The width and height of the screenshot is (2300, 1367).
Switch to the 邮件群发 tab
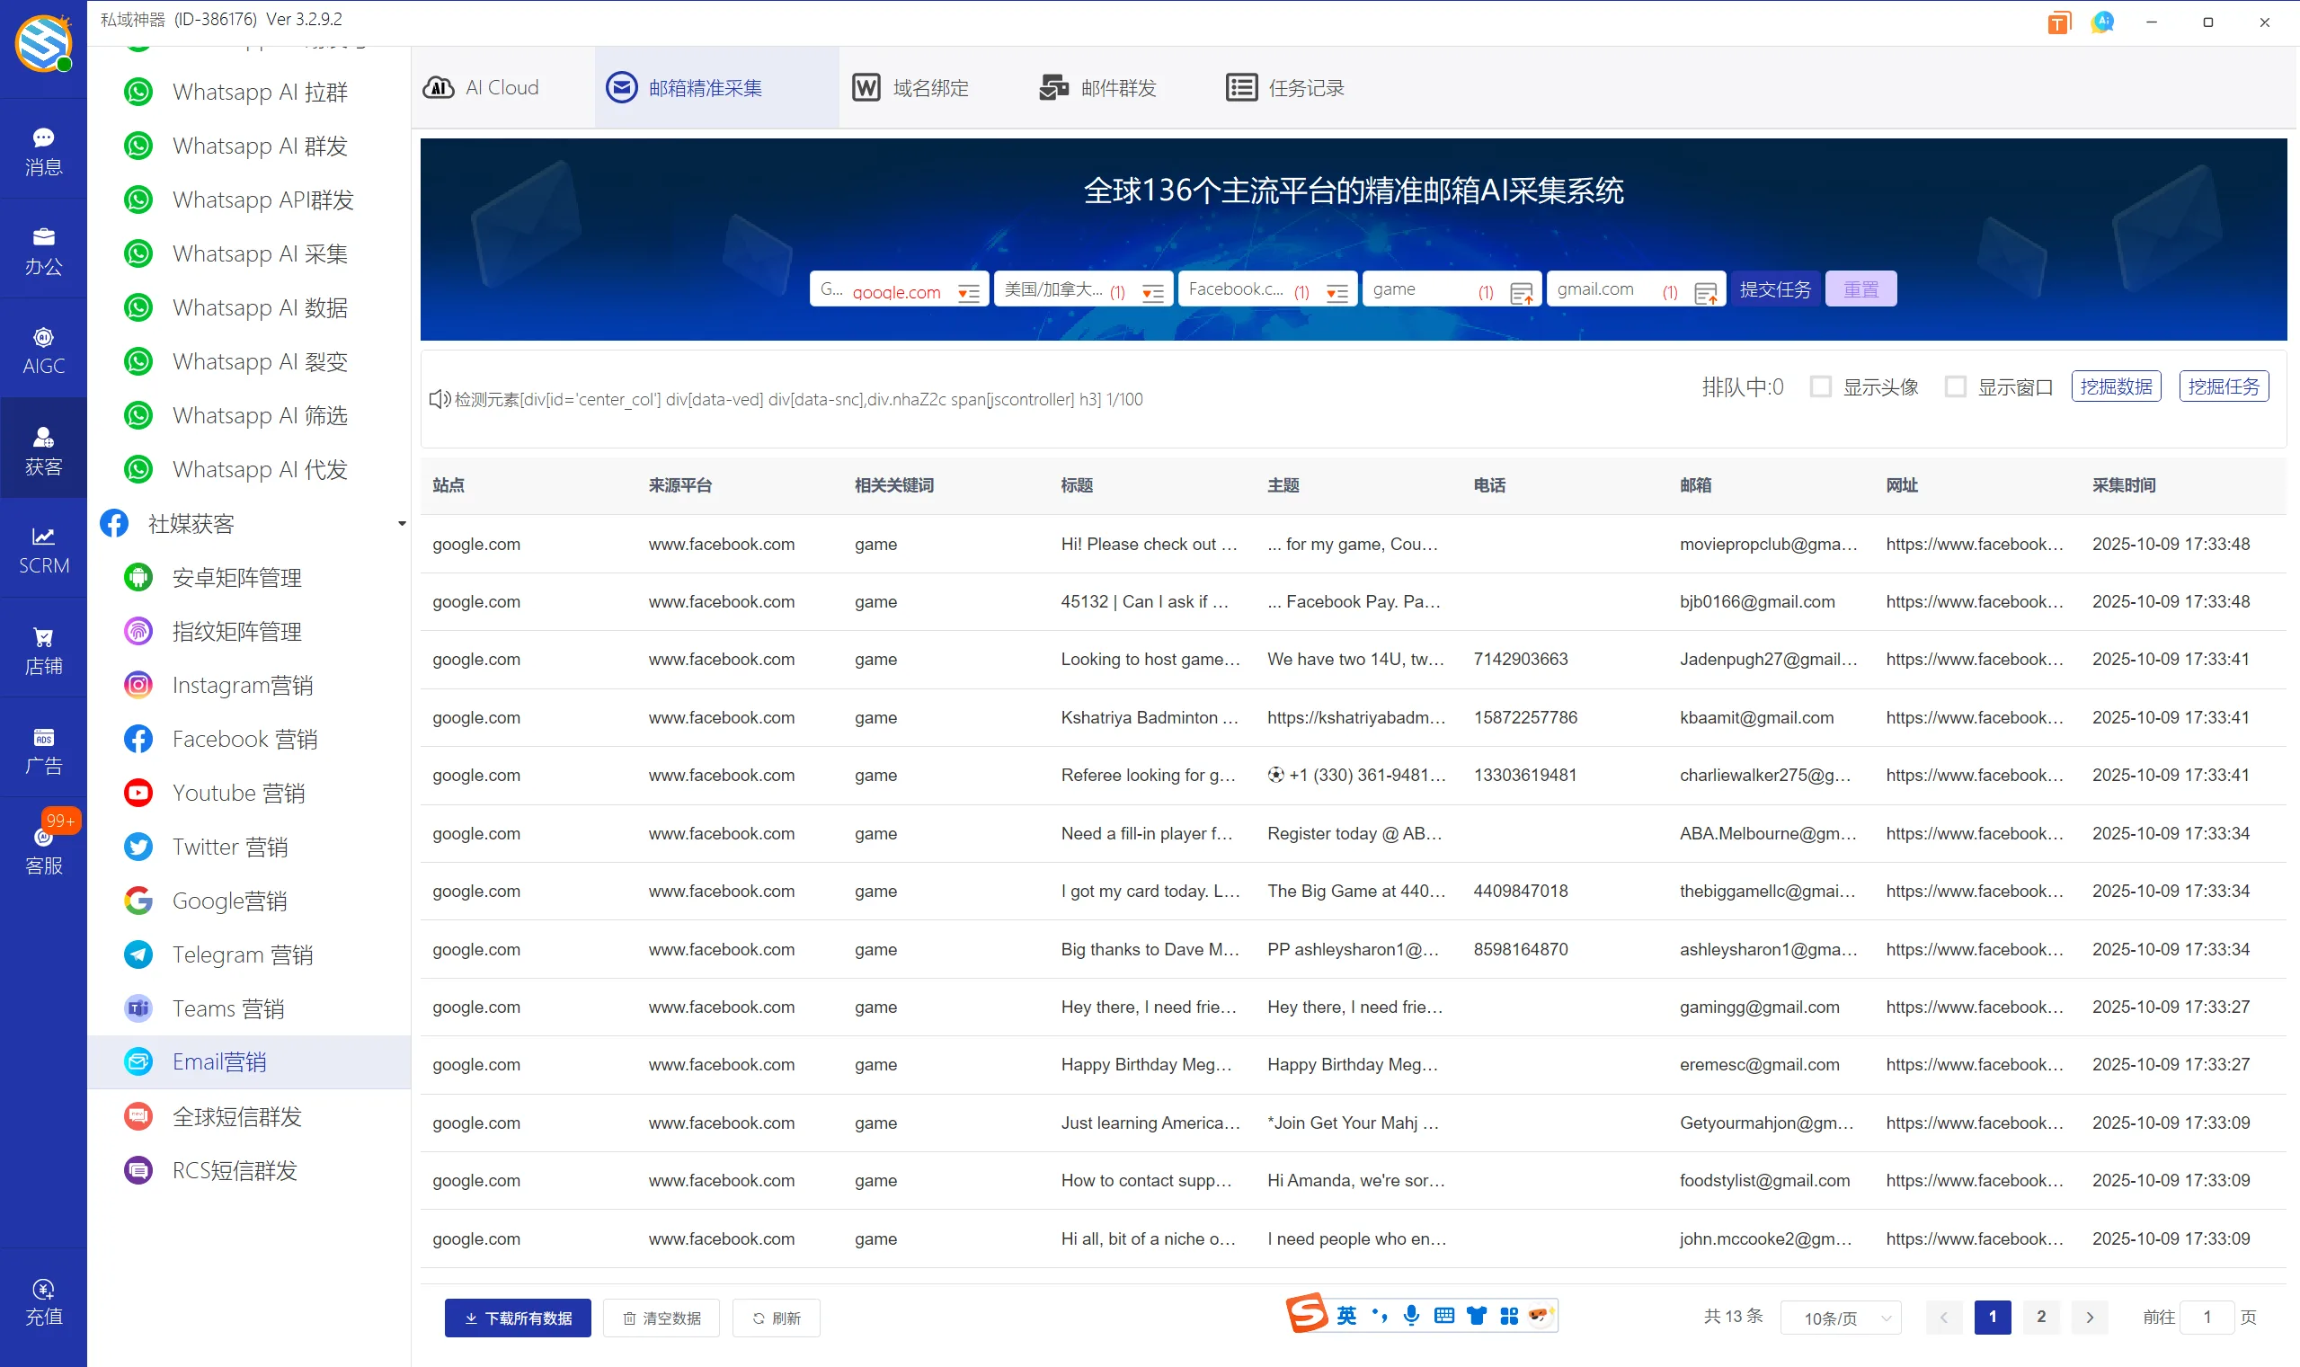click(1098, 88)
